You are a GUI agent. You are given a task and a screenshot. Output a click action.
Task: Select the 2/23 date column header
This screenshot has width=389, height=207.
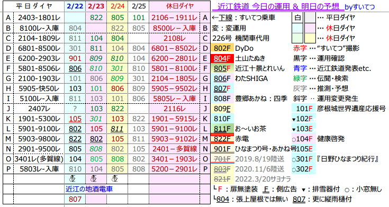tap(96, 6)
